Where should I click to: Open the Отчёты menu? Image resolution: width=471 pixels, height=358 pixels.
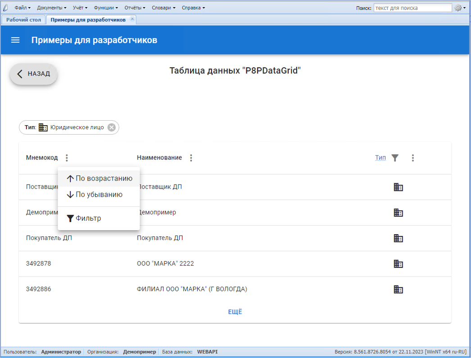click(x=135, y=8)
